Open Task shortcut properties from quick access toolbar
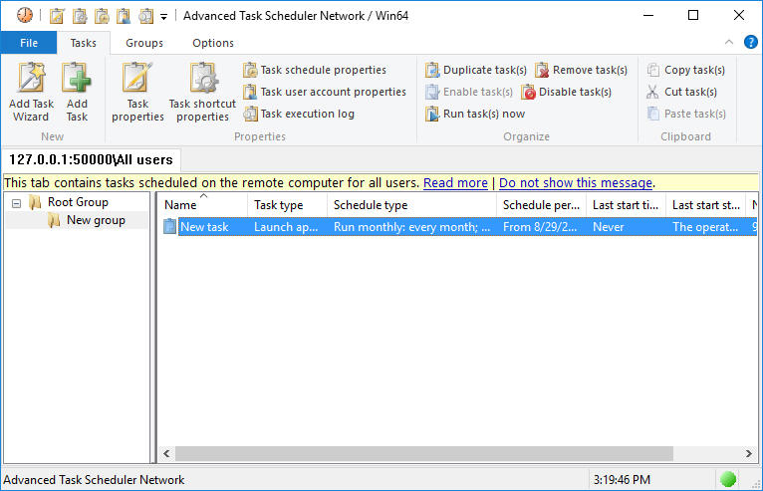Screen dimensions: 763x491 point(80,16)
